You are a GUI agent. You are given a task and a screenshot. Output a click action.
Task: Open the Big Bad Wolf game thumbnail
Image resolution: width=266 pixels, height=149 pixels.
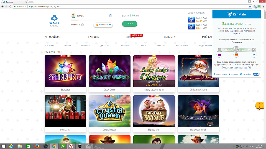pyautogui.click(x=154, y=111)
